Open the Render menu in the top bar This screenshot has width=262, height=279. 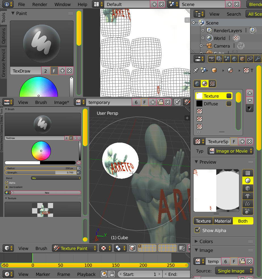click(39, 4)
